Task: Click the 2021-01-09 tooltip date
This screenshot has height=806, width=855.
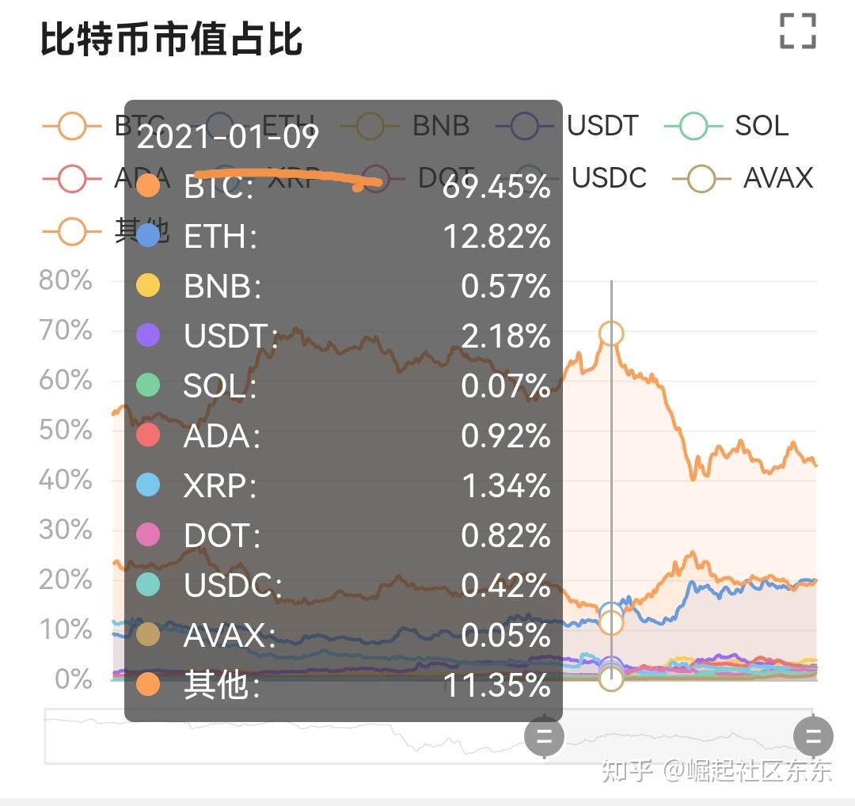Action: (228, 137)
